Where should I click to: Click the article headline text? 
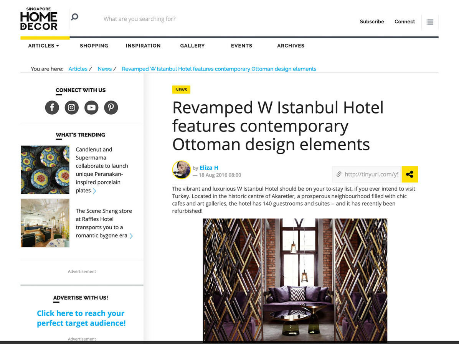pyautogui.click(x=278, y=126)
